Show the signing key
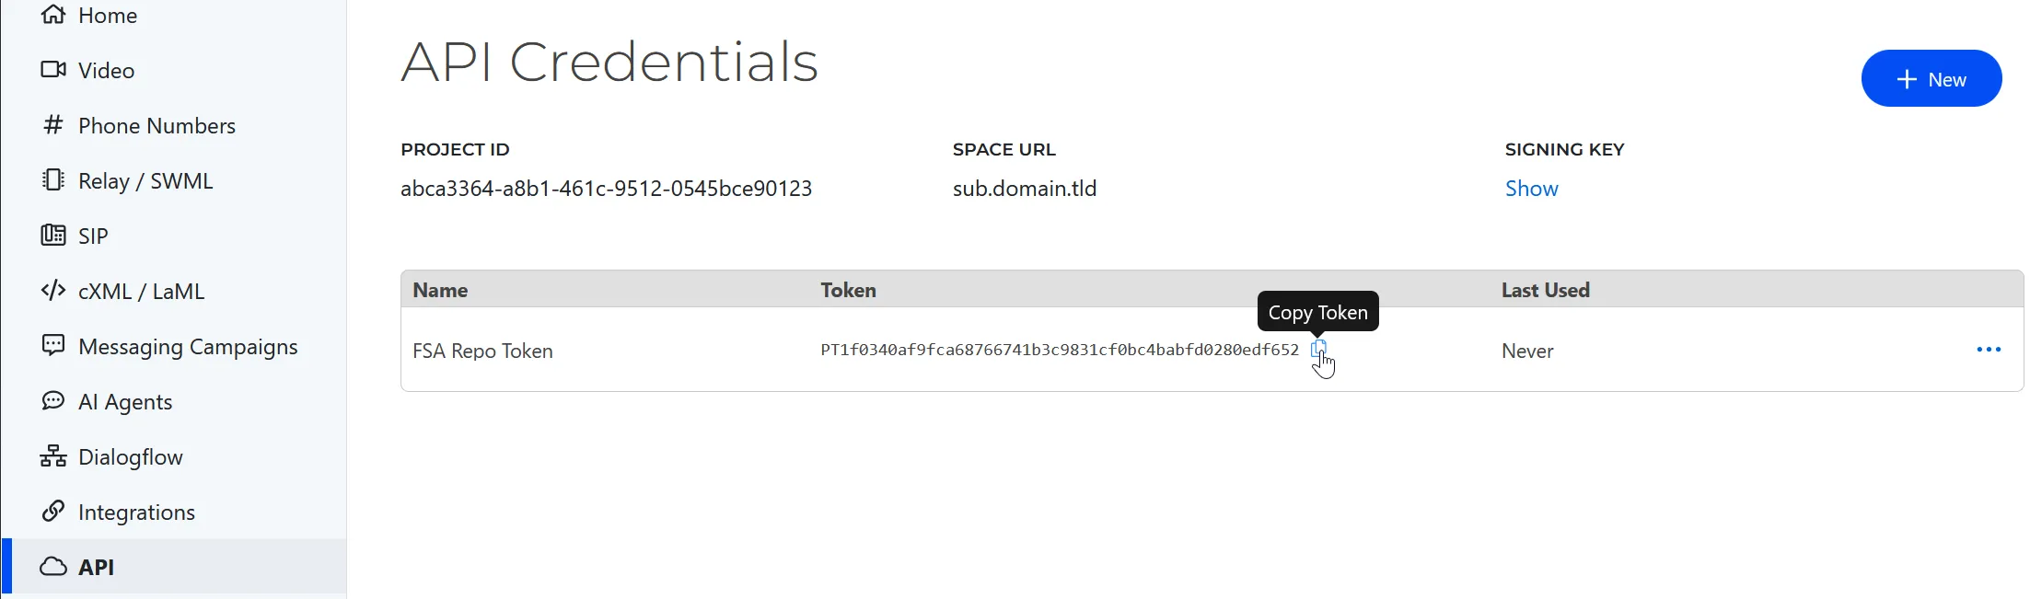The image size is (2030, 599). [1531, 189]
